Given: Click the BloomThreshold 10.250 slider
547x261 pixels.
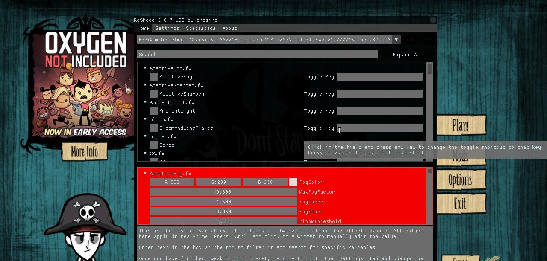Looking at the screenshot, I should [224, 221].
